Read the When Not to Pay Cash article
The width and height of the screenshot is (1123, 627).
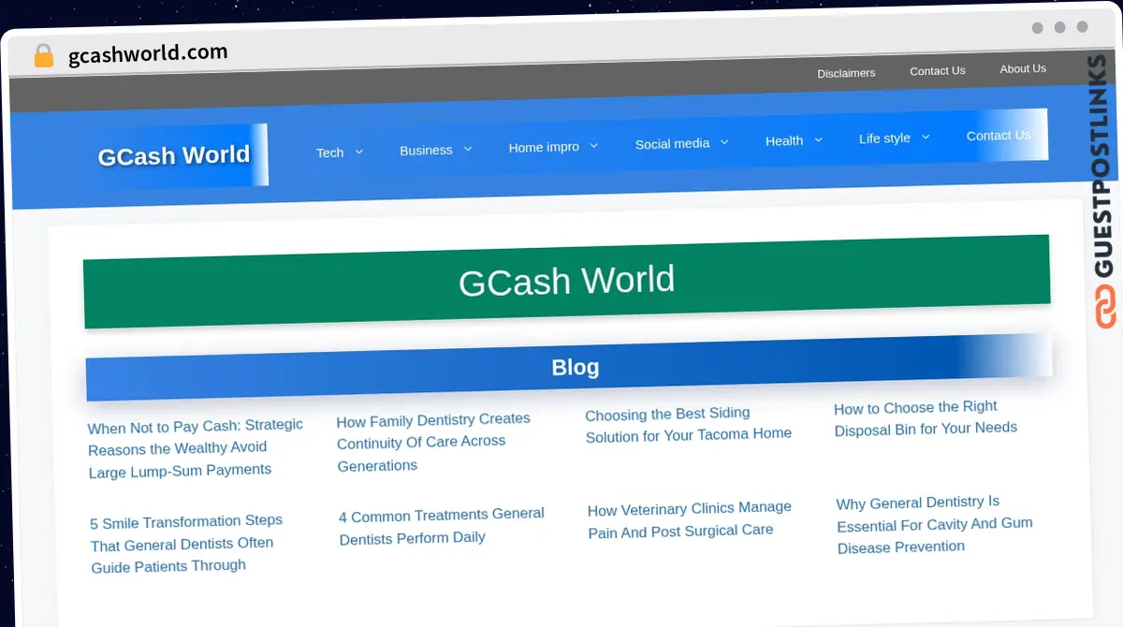pyautogui.click(x=196, y=448)
